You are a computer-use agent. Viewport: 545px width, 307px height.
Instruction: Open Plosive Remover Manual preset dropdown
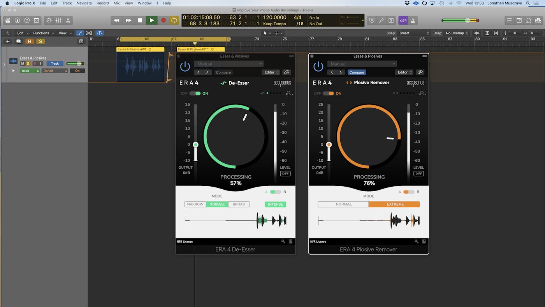[x=362, y=64]
